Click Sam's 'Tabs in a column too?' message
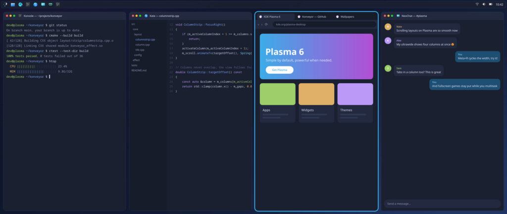 pos(418,70)
